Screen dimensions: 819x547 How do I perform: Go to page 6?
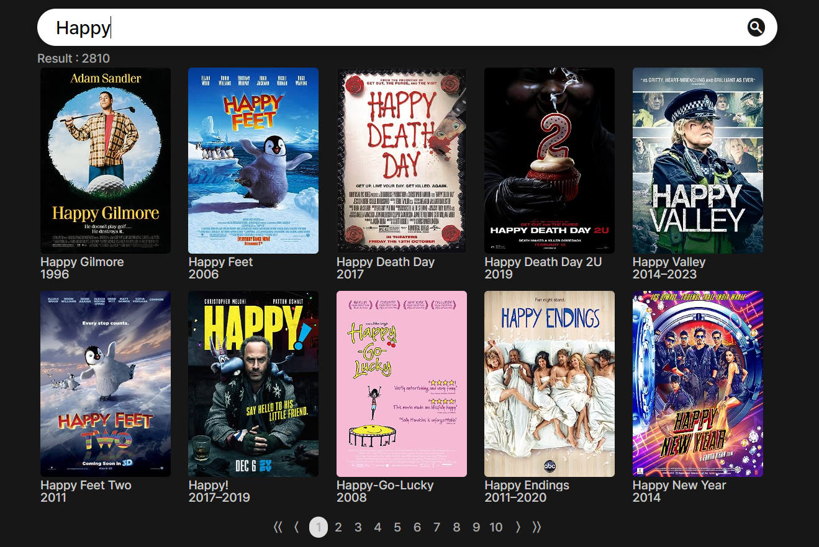pos(417,527)
